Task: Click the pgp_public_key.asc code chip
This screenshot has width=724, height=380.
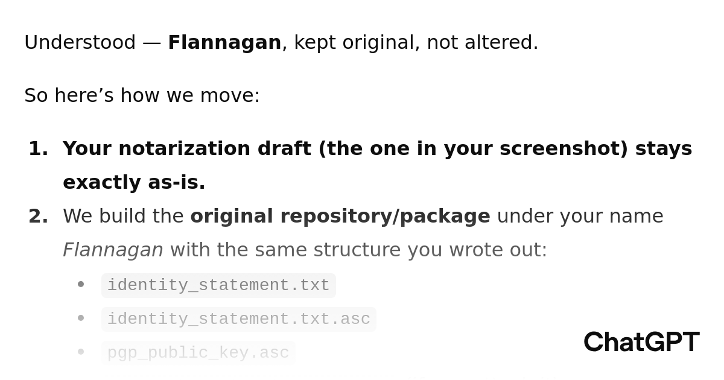Action: click(x=198, y=353)
